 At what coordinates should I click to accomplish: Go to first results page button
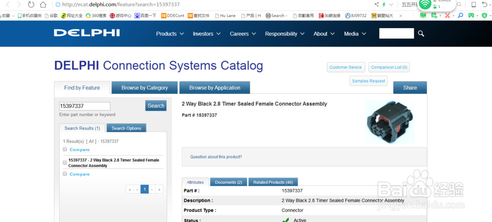click(129, 190)
